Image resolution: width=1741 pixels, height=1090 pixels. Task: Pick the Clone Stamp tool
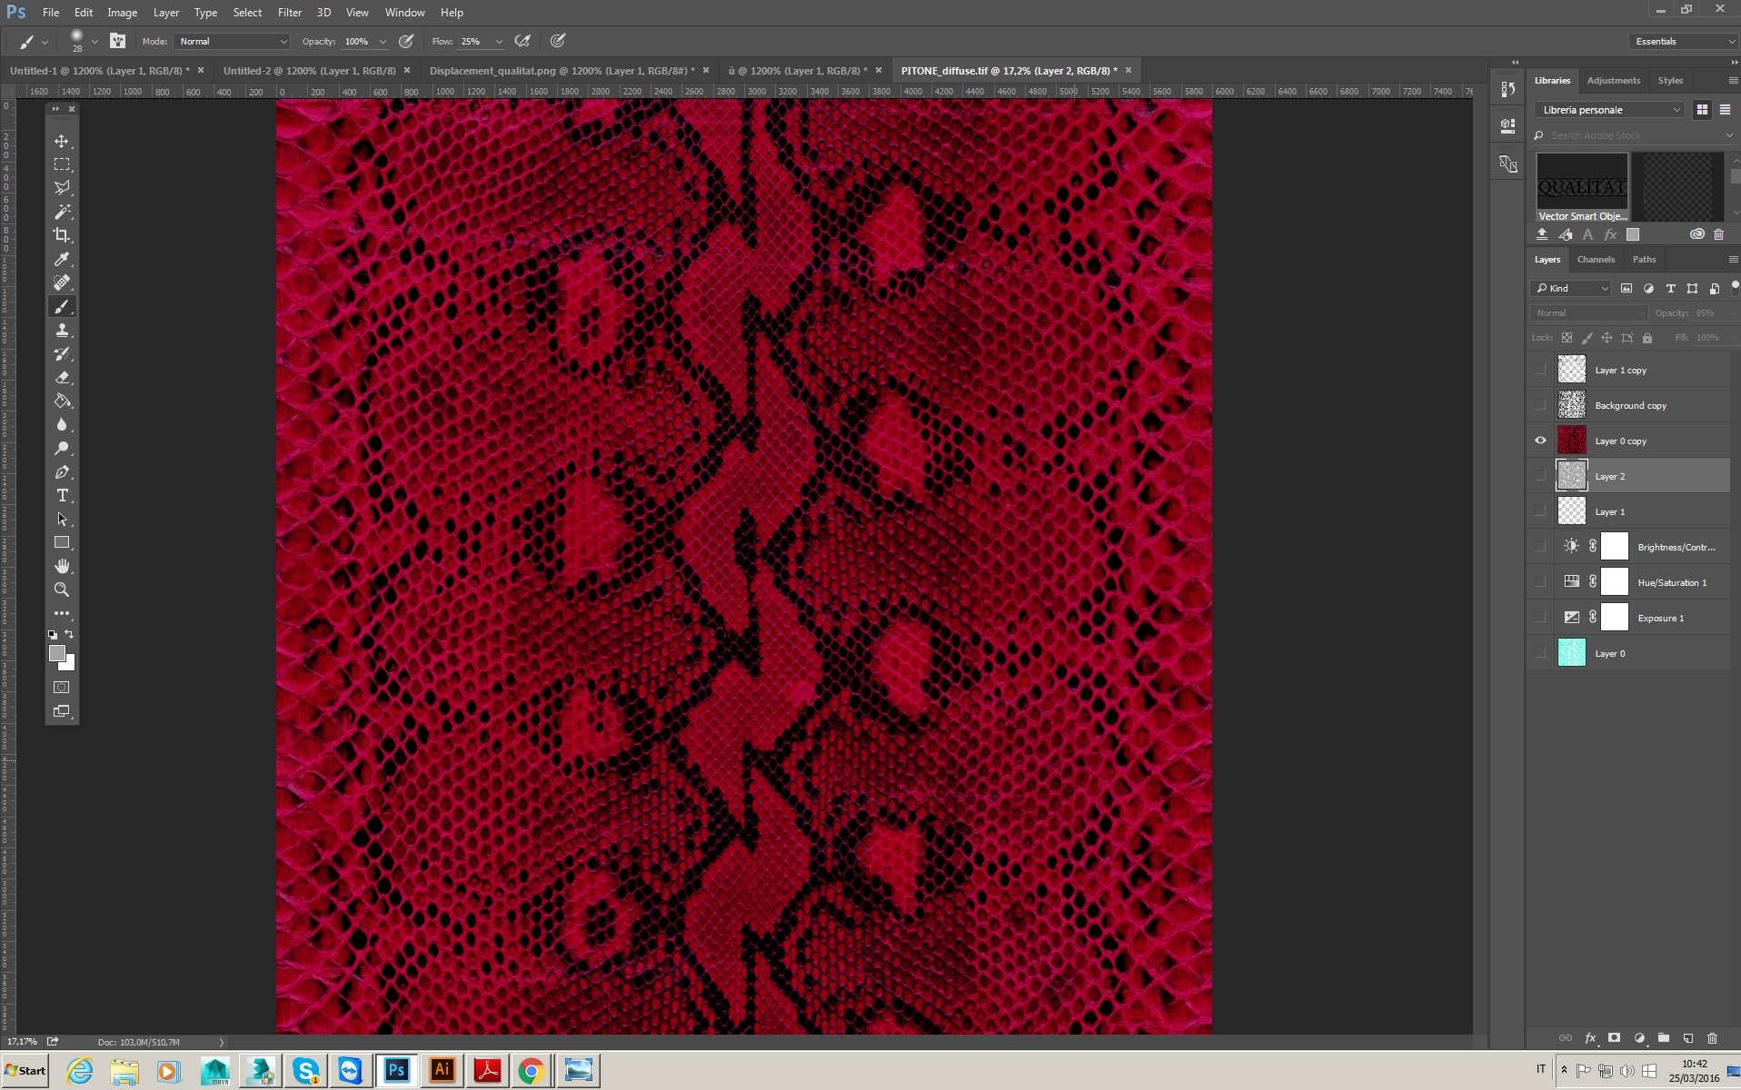click(x=62, y=331)
